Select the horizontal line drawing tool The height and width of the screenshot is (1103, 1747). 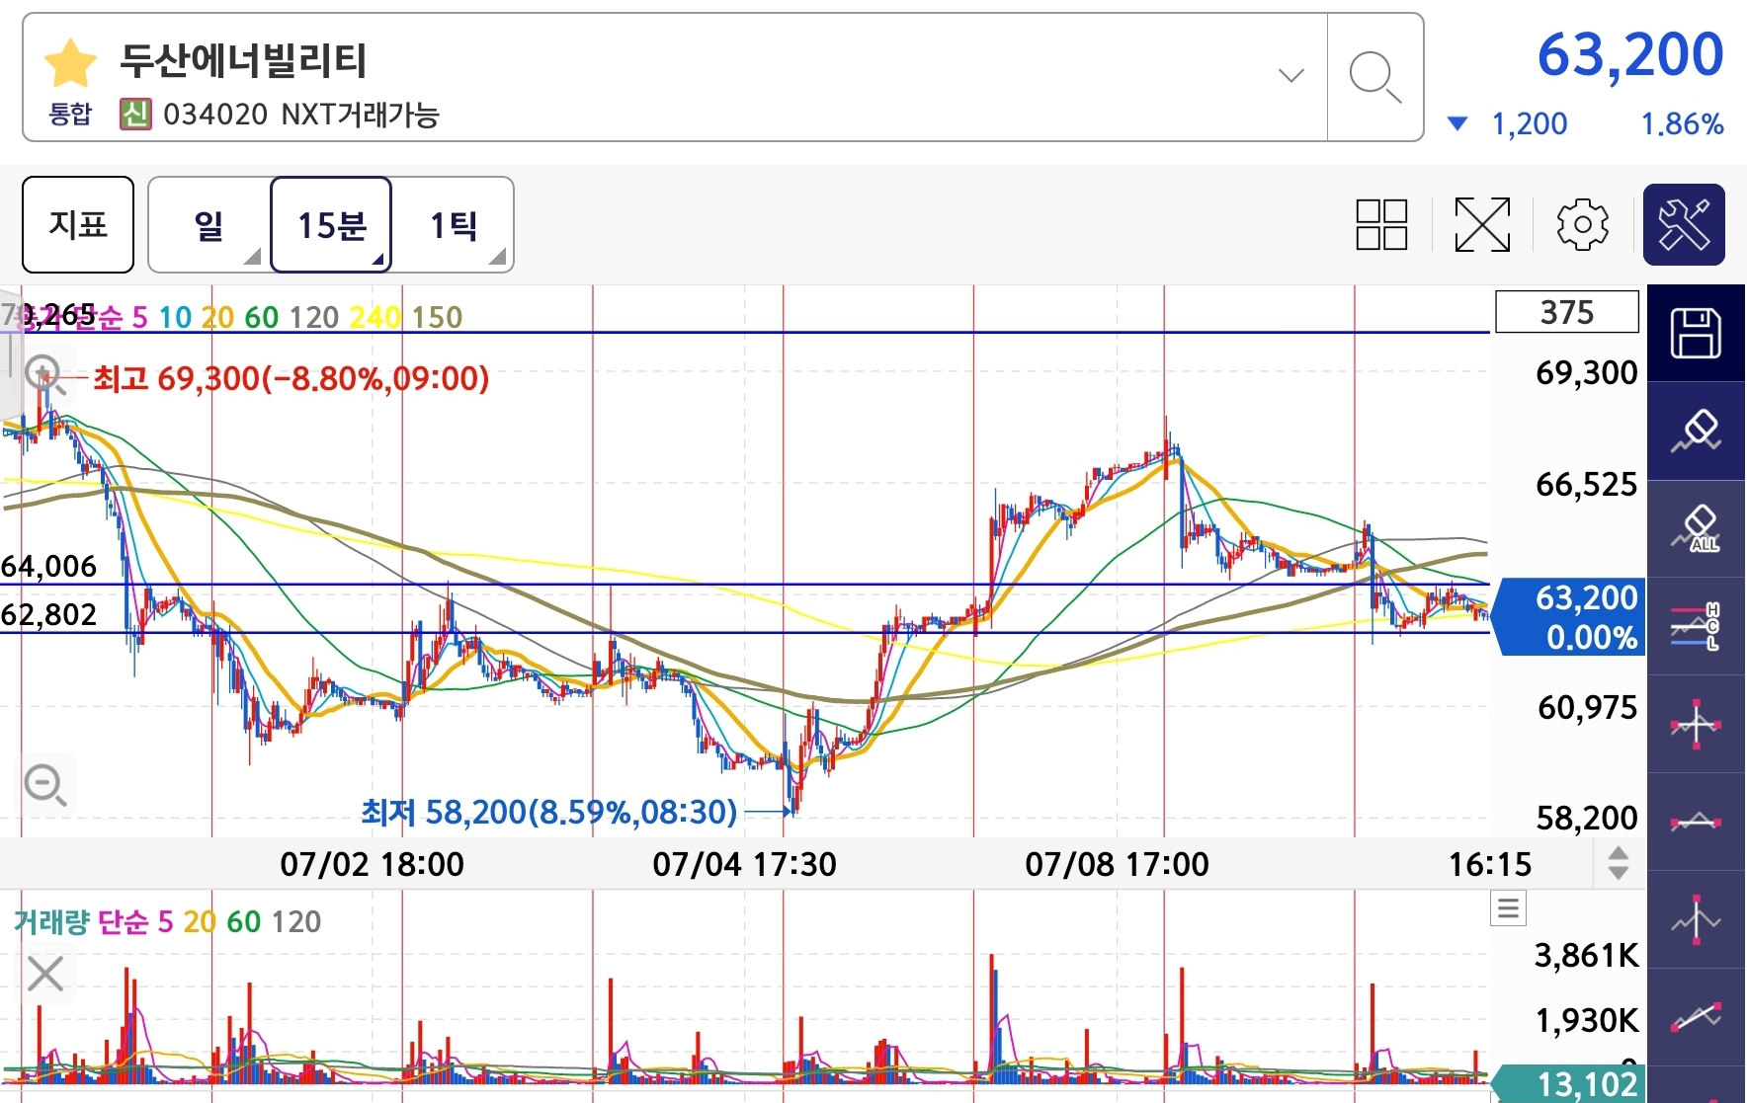tap(1696, 822)
